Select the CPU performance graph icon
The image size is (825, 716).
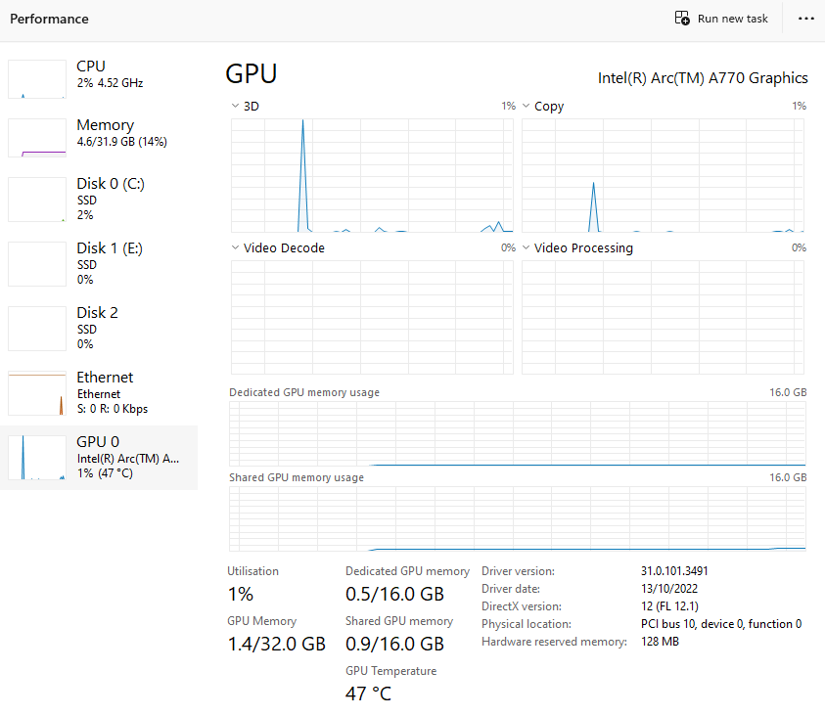coord(36,79)
